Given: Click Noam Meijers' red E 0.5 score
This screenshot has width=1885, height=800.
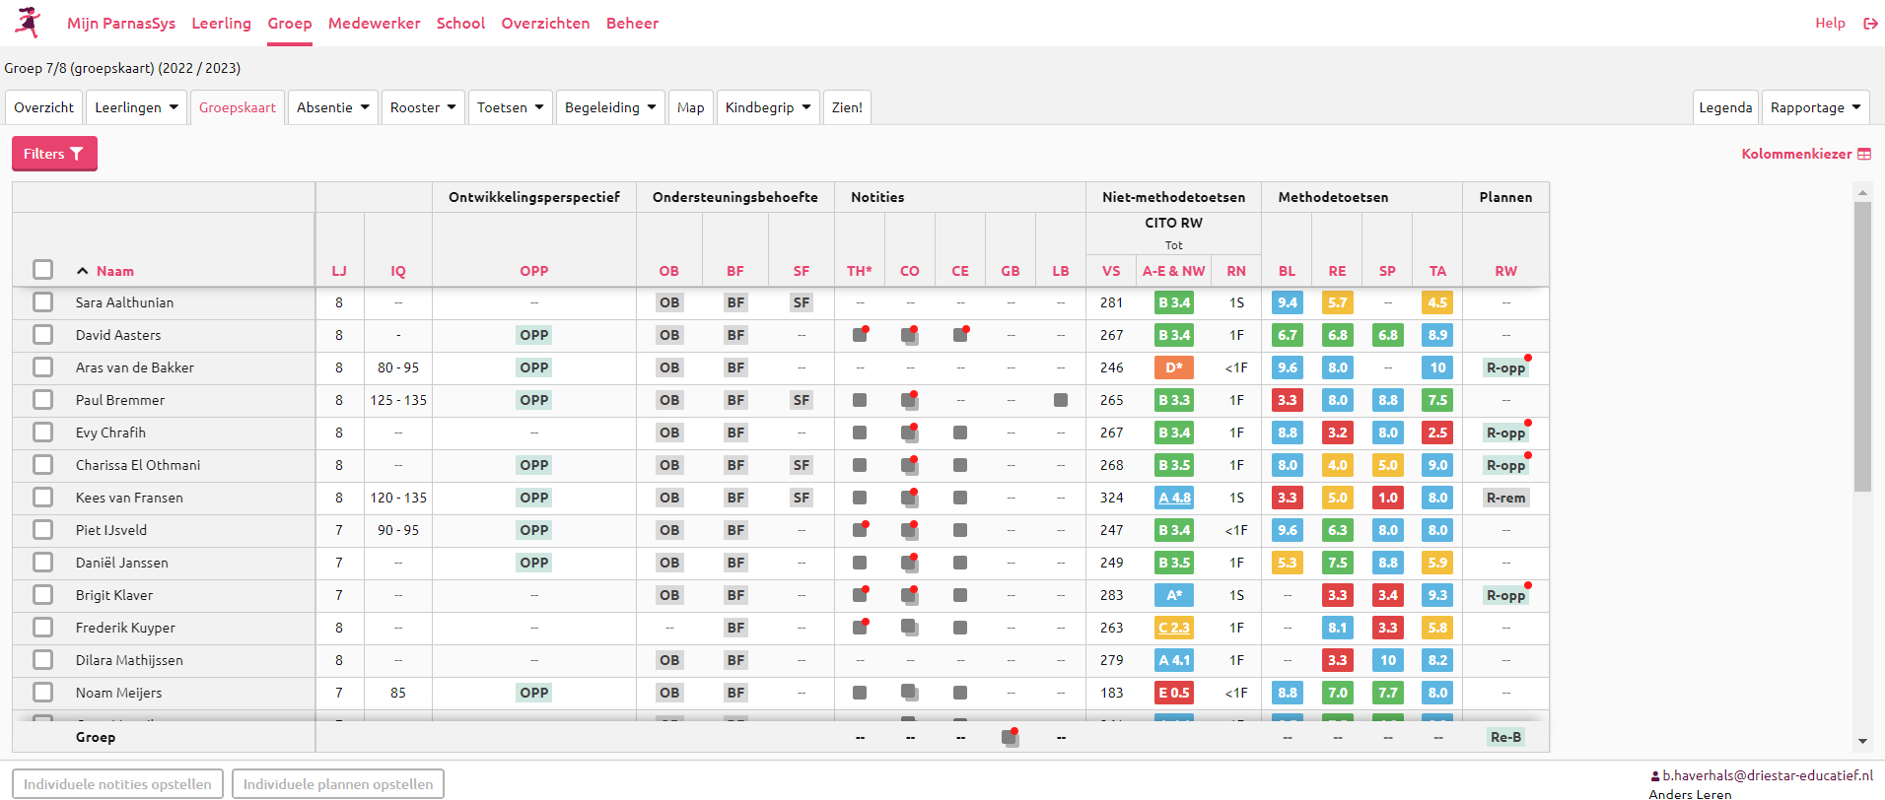Looking at the screenshot, I should click(1174, 693).
